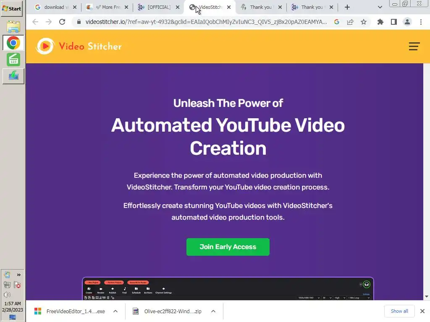
Task: Open the tab search dropdown chevron
Action: click(380, 8)
